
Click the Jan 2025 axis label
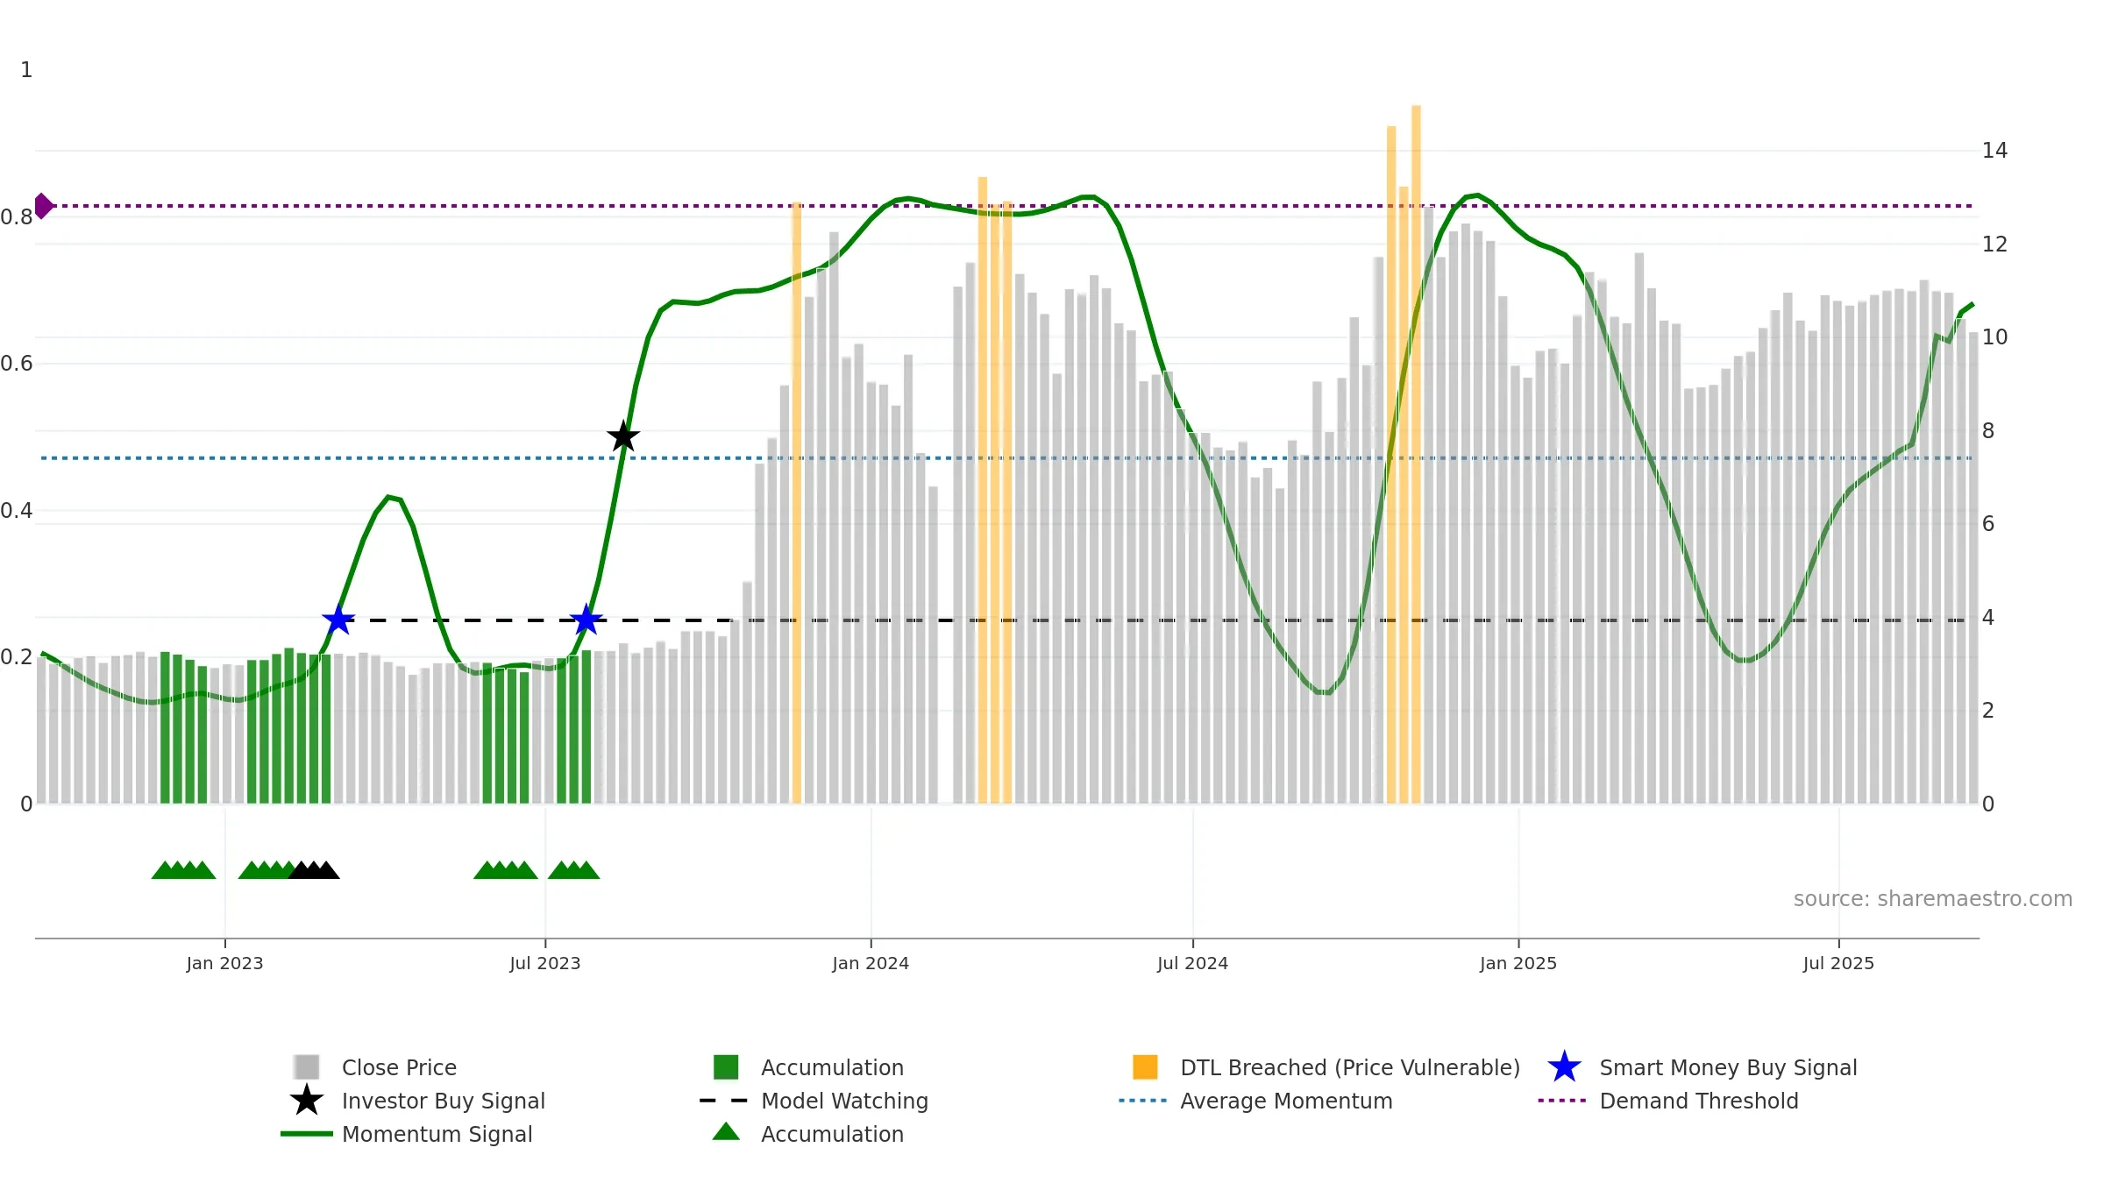pos(1518,963)
